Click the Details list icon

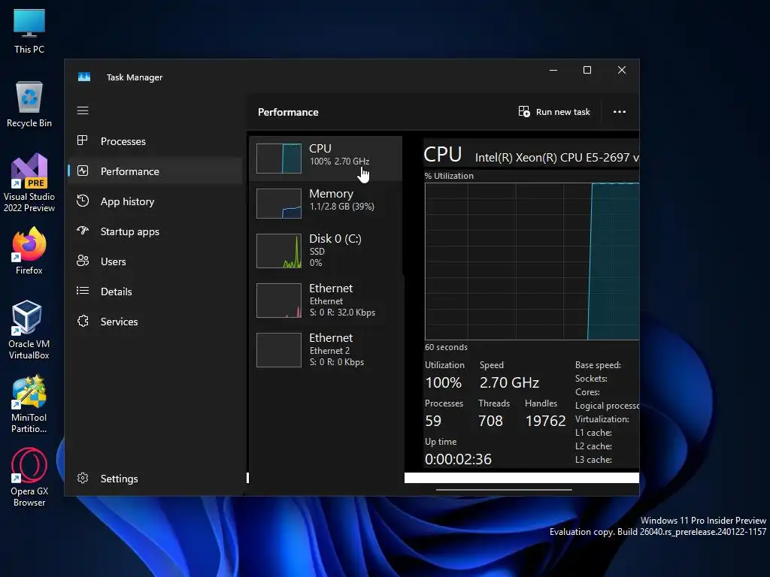(83, 291)
